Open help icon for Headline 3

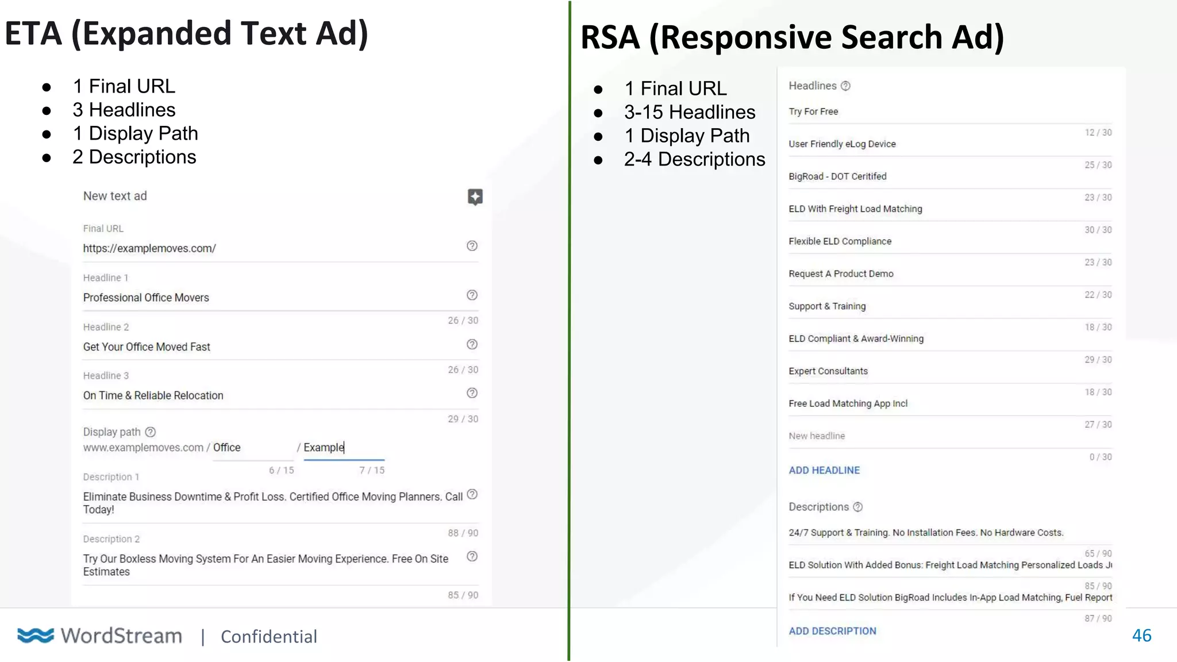click(472, 393)
